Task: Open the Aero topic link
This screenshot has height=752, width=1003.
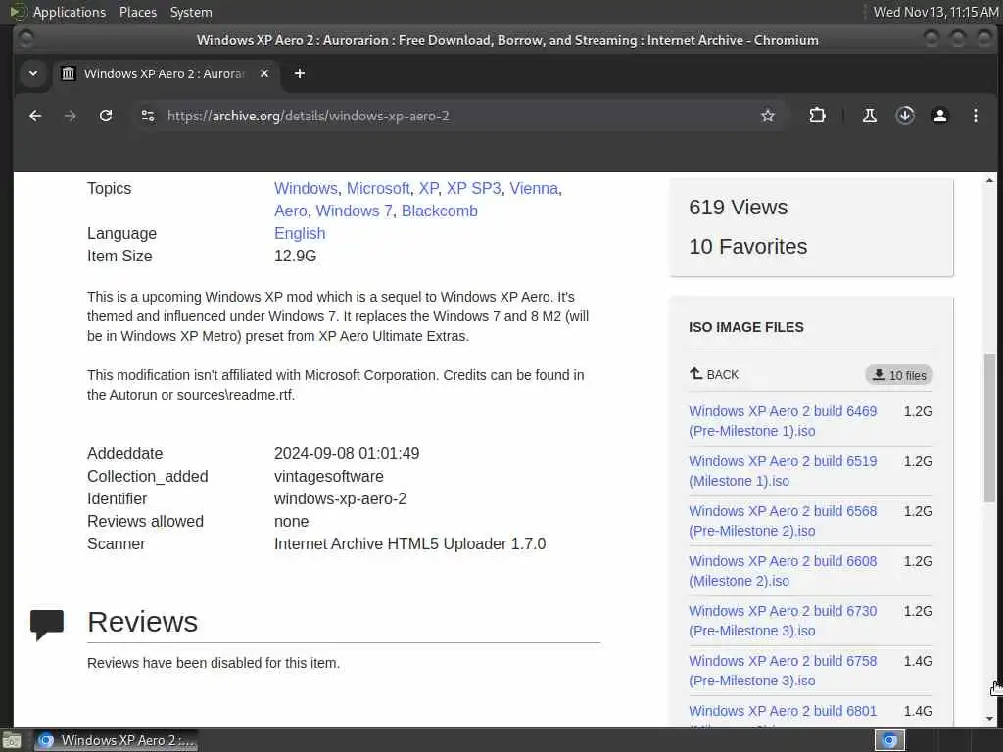Action: (x=290, y=211)
